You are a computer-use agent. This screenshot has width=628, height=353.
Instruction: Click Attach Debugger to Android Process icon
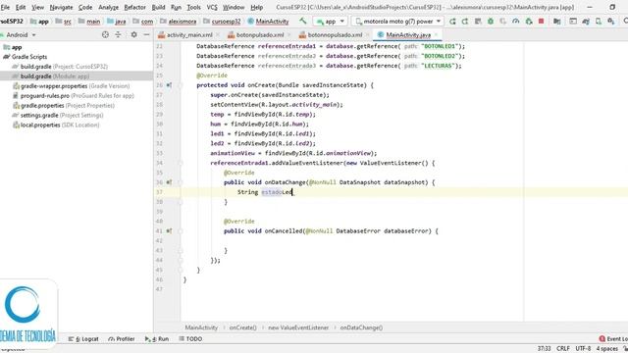tap(529, 22)
